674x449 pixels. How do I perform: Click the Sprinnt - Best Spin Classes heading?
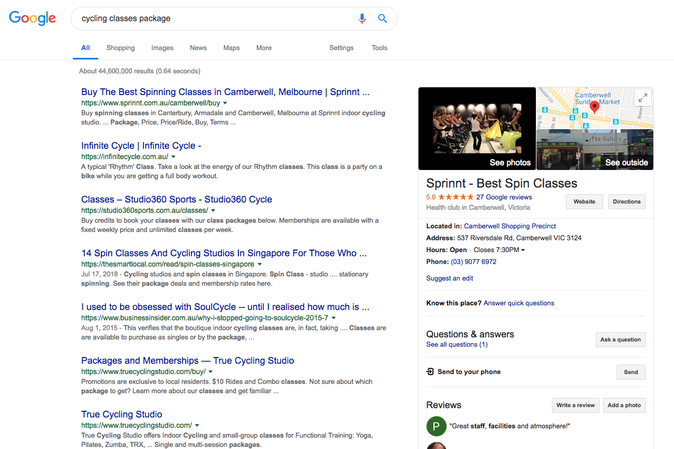(502, 183)
